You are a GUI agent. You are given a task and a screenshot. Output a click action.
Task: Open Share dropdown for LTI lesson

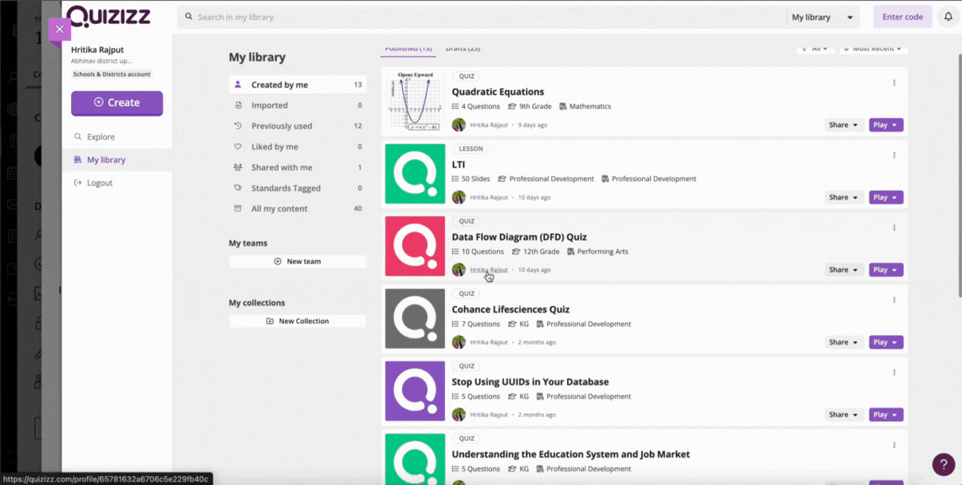click(x=844, y=198)
